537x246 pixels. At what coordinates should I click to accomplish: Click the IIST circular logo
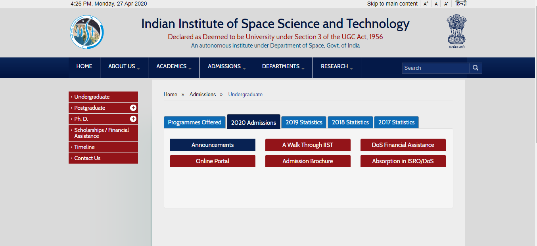pos(86,32)
